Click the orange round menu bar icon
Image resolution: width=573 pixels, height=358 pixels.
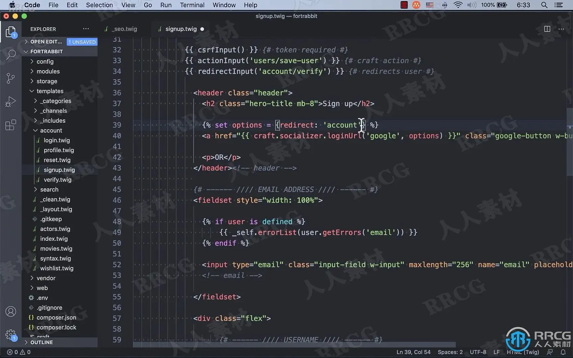(x=416, y=5)
